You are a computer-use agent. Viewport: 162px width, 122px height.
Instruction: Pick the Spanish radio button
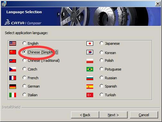point(102,86)
